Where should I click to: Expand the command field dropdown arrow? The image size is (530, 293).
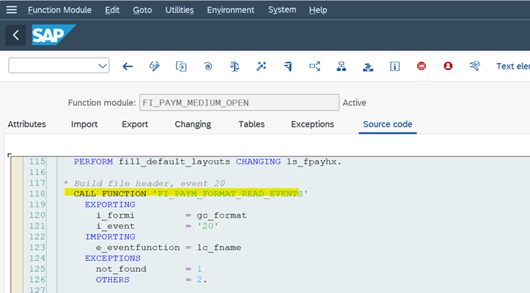coord(103,66)
